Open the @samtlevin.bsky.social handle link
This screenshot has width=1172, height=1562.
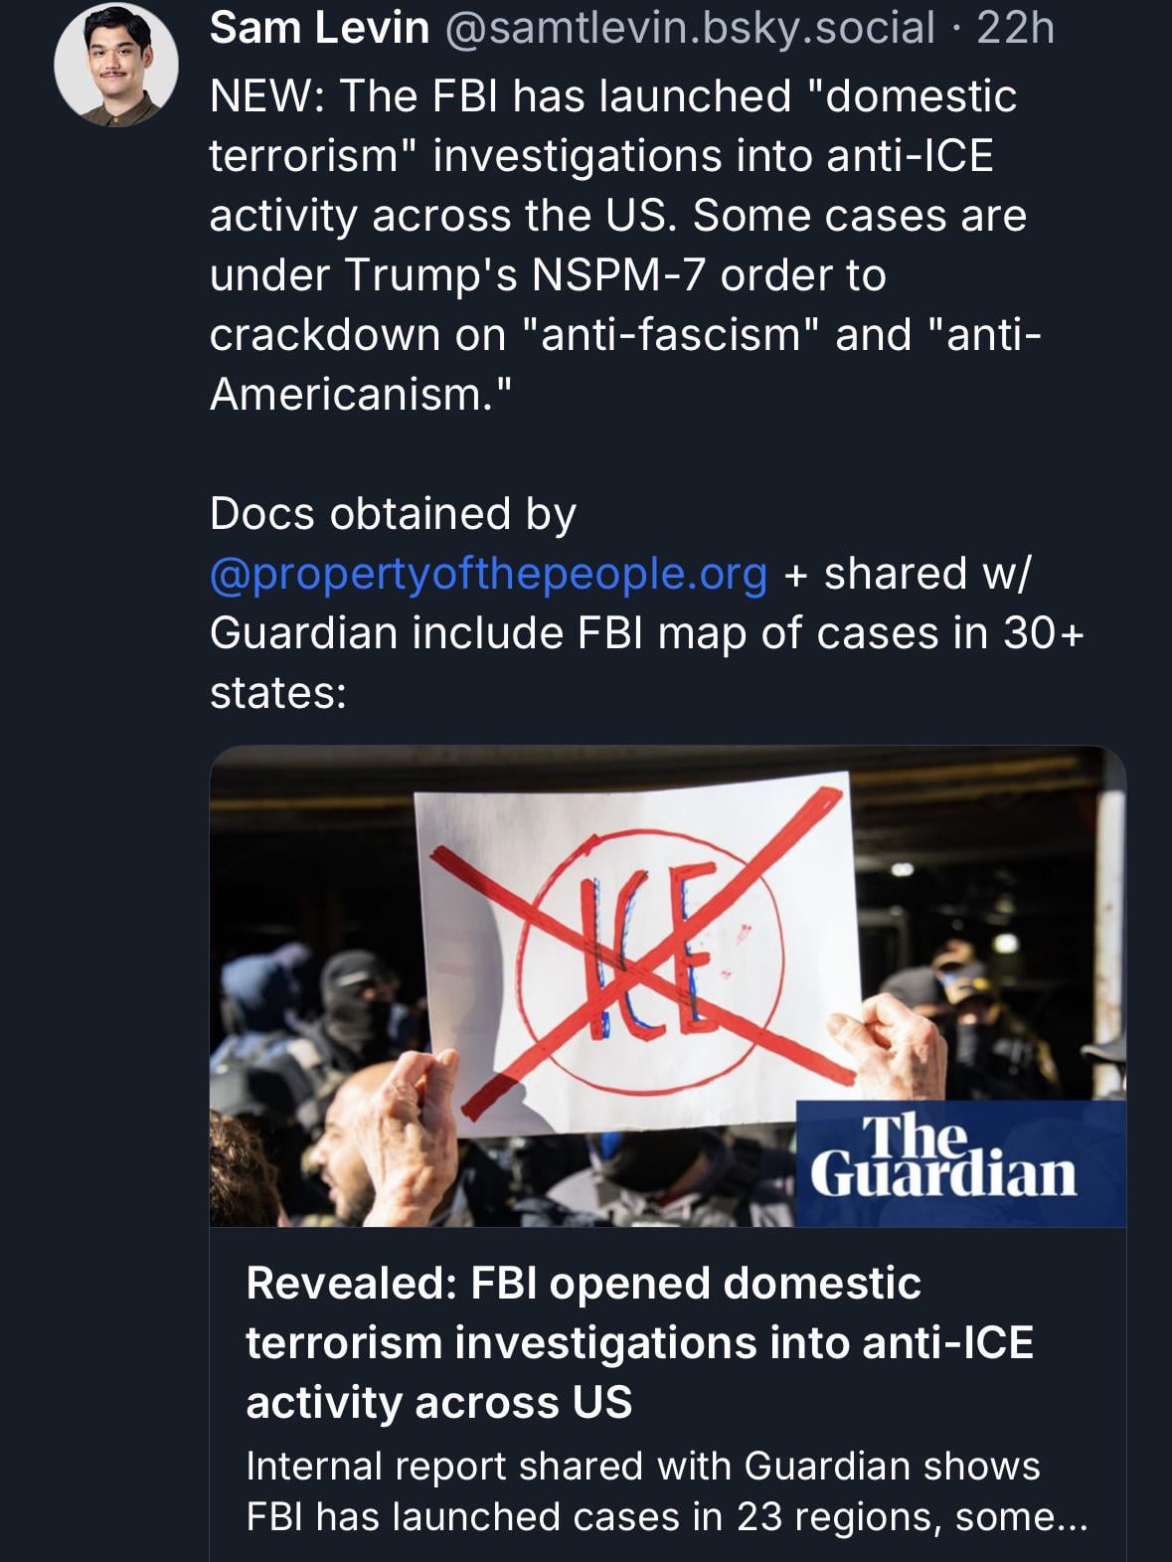pyautogui.click(x=690, y=28)
